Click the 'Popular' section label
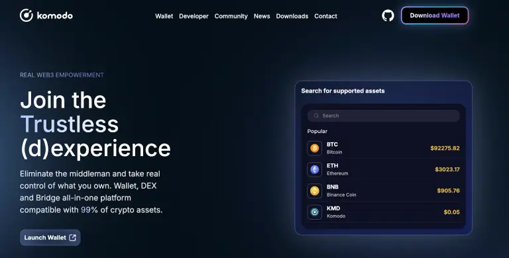This screenshot has height=258, width=509. (317, 131)
